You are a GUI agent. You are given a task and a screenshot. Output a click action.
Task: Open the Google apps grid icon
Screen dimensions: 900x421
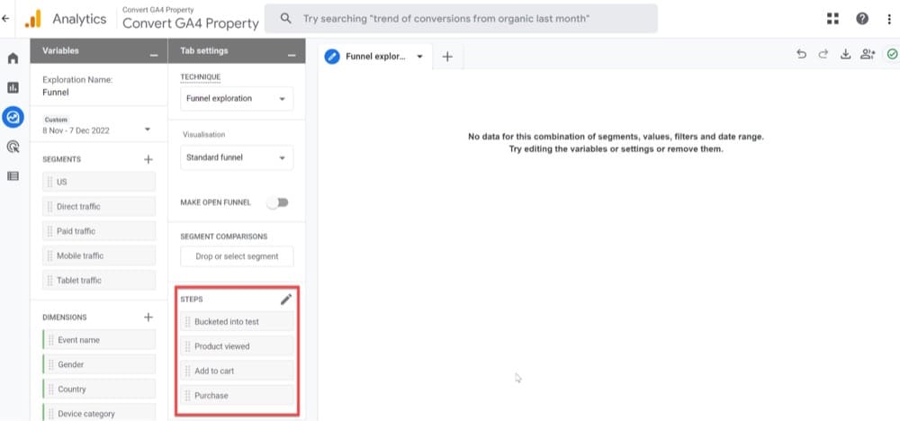[832, 18]
